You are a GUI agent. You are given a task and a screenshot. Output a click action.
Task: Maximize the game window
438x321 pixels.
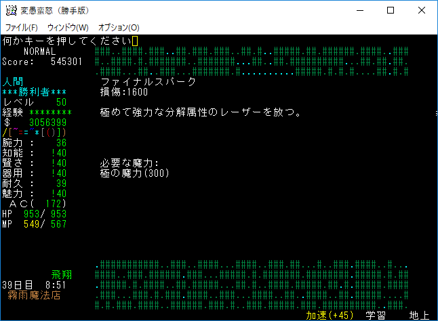tap(391, 11)
